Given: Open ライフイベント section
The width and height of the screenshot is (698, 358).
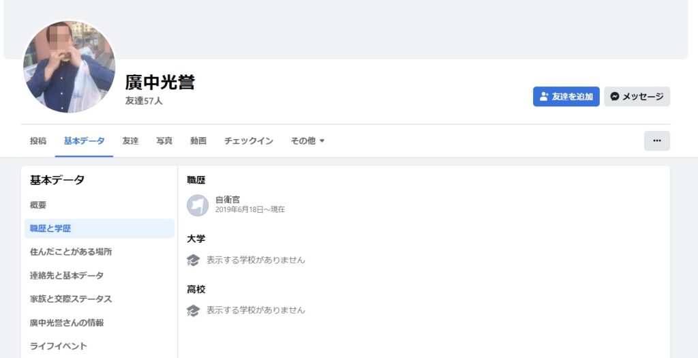Looking at the screenshot, I should [100, 346].
